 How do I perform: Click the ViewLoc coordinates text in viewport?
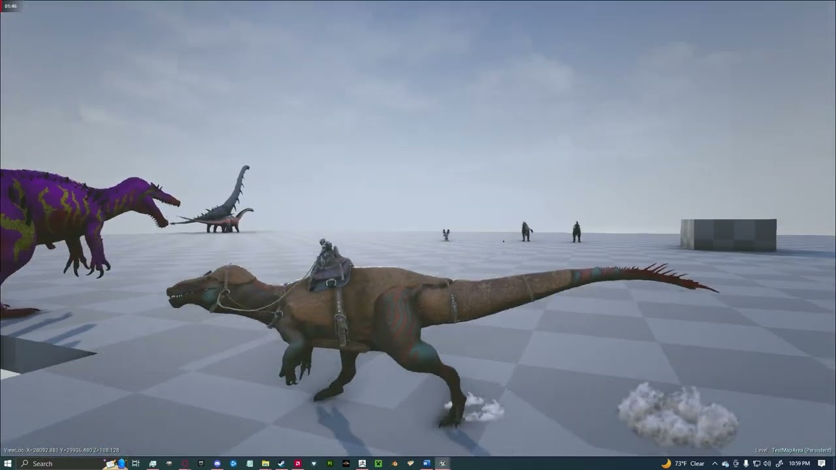click(61, 450)
